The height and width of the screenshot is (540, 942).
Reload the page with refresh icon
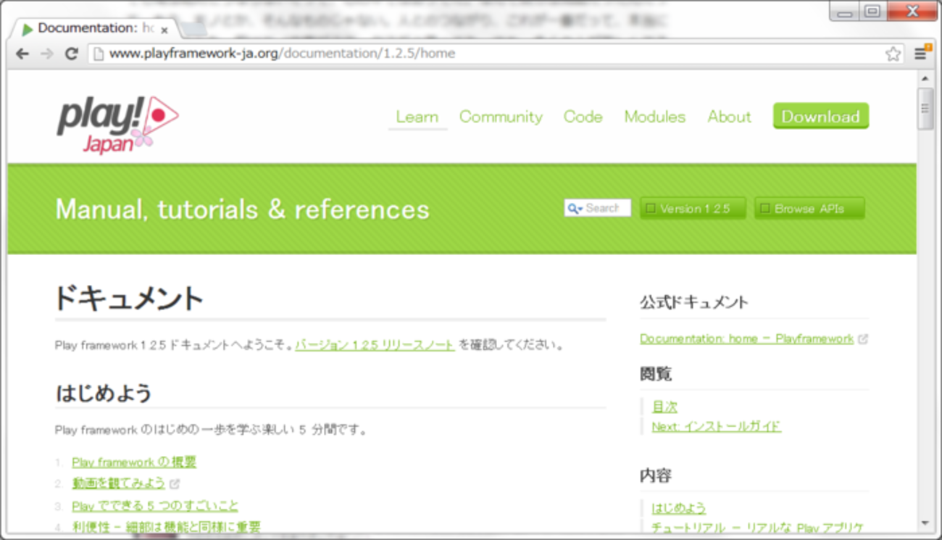(x=71, y=54)
